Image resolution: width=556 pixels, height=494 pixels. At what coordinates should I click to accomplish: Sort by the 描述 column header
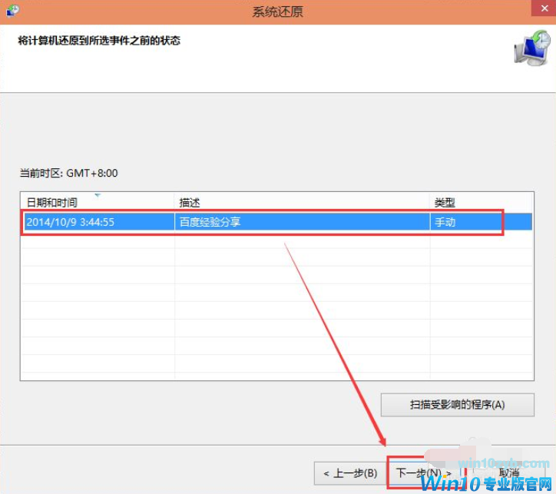[190, 203]
